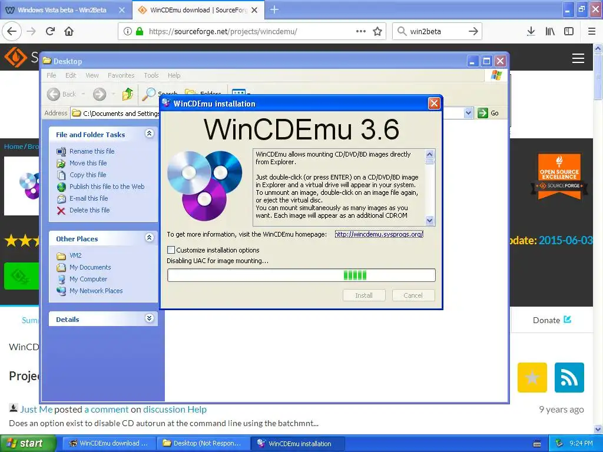The height and width of the screenshot is (452, 603).
Task: Open the Back button history dropdown
Action: (83, 94)
